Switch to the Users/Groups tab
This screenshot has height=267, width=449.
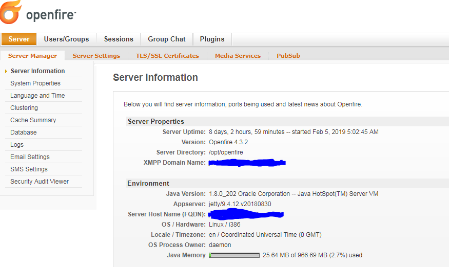tap(66, 39)
